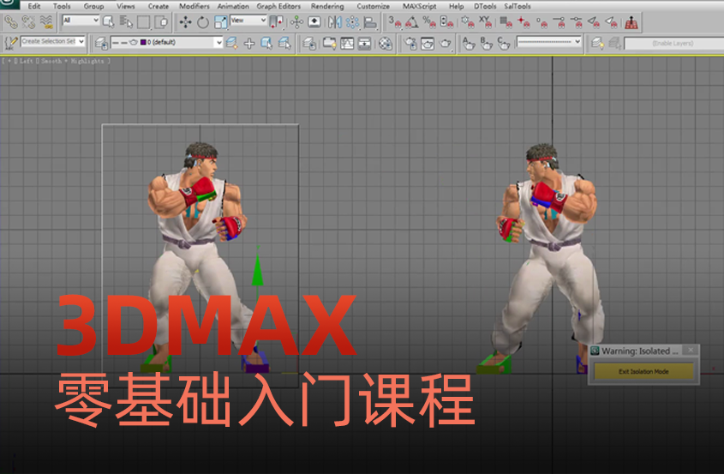Click the teapot A render preset icon

pyautogui.click(x=469, y=43)
